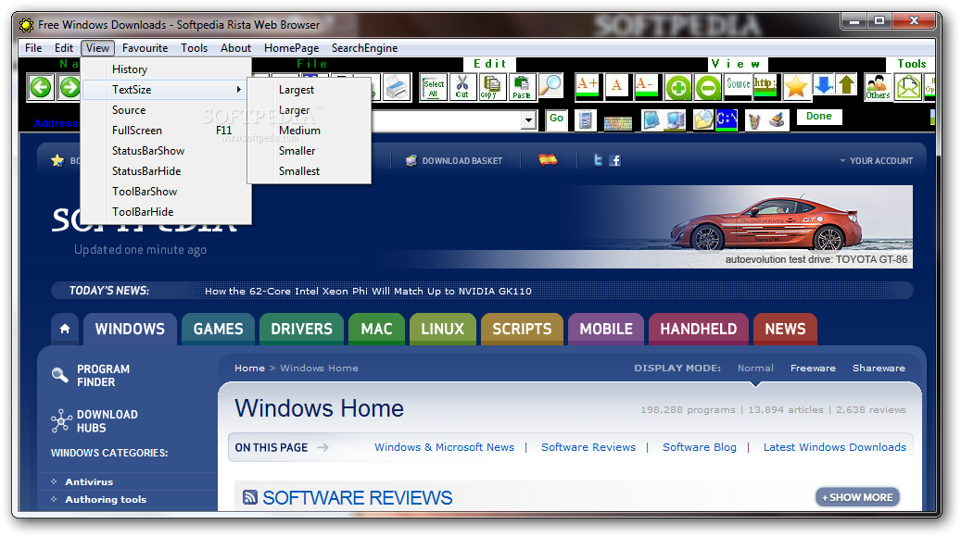
Task: Click the Select All toolbar icon
Action: click(x=434, y=87)
